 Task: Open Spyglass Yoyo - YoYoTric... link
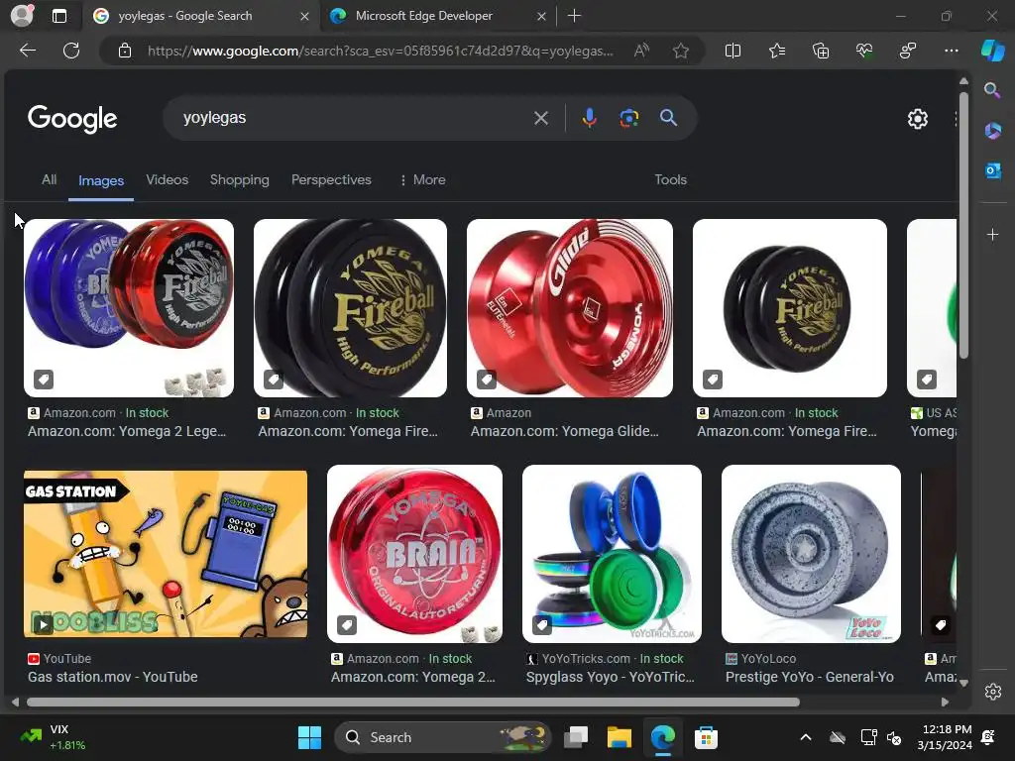point(610,677)
